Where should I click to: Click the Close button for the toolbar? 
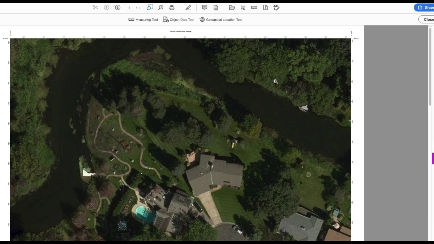coord(428,19)
